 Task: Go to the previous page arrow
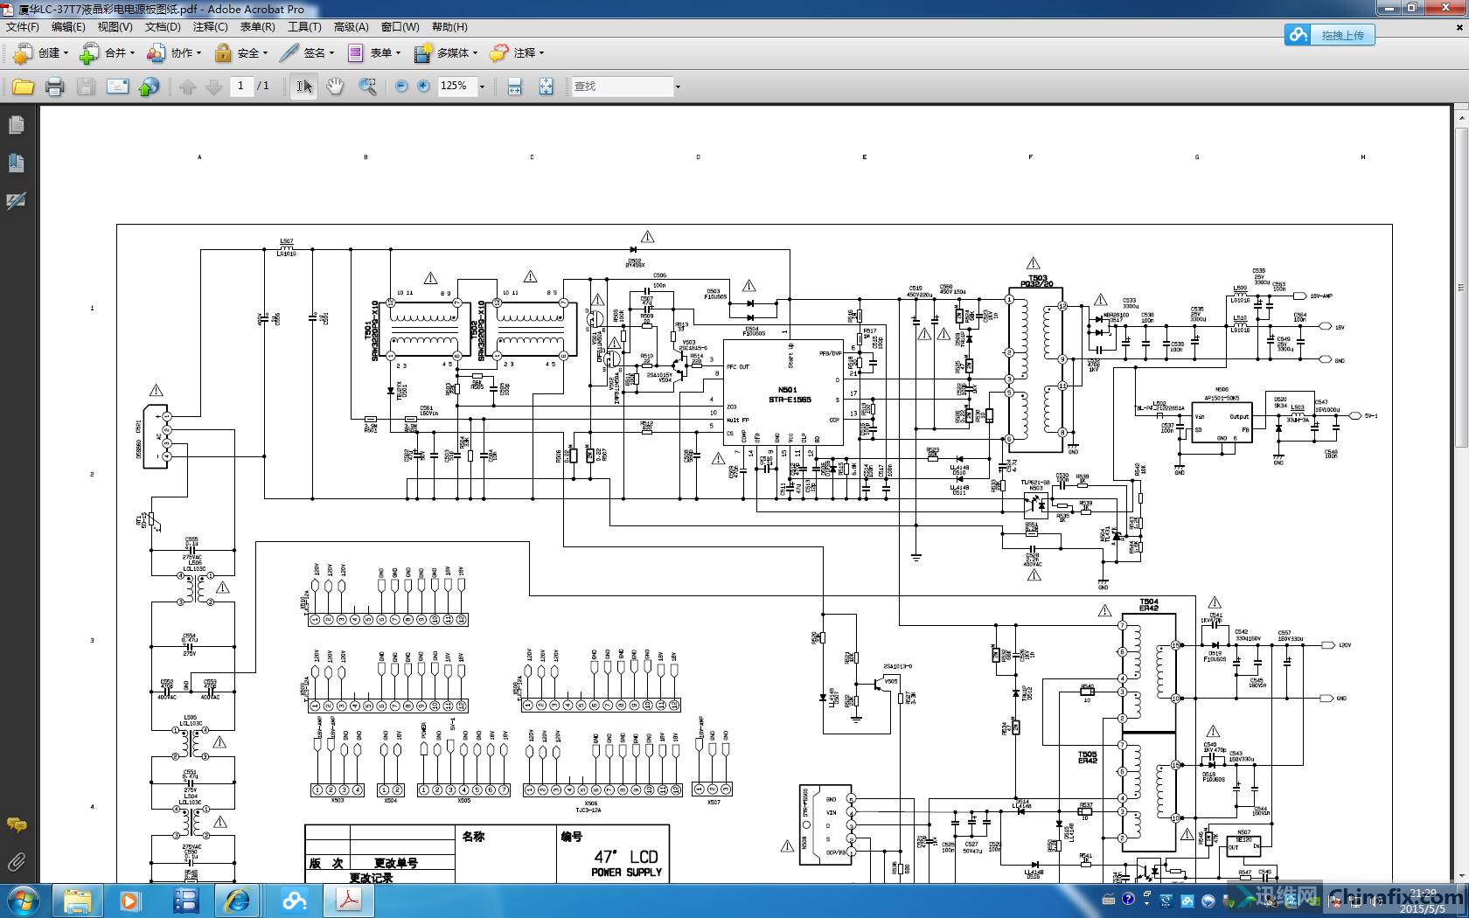[x=187, y=87]
